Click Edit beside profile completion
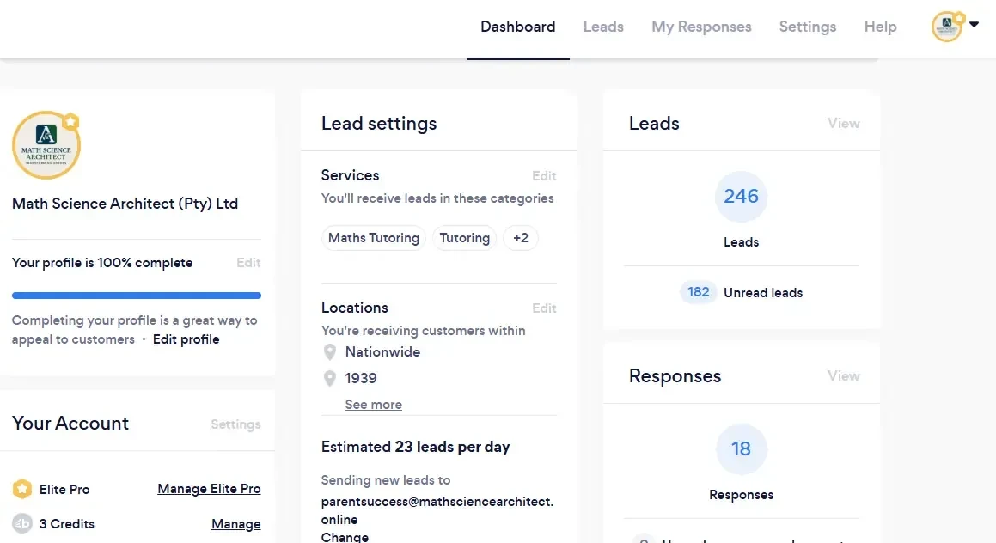Screen dimensions: 996x543 coord(248,263)
